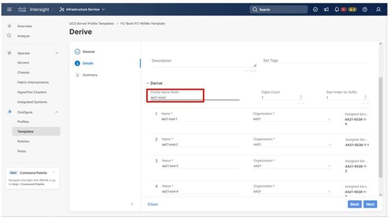The image size is (392, 221).
Task: Click the Configure wrench icon
Action: click(x=10, y=112)
